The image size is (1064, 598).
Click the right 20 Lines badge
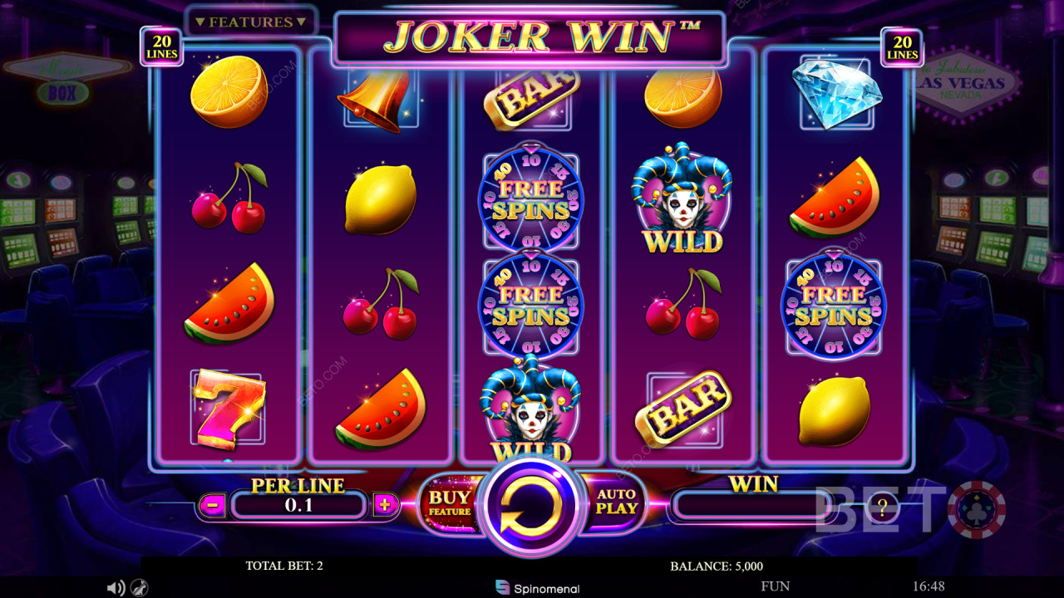point(902,47)
